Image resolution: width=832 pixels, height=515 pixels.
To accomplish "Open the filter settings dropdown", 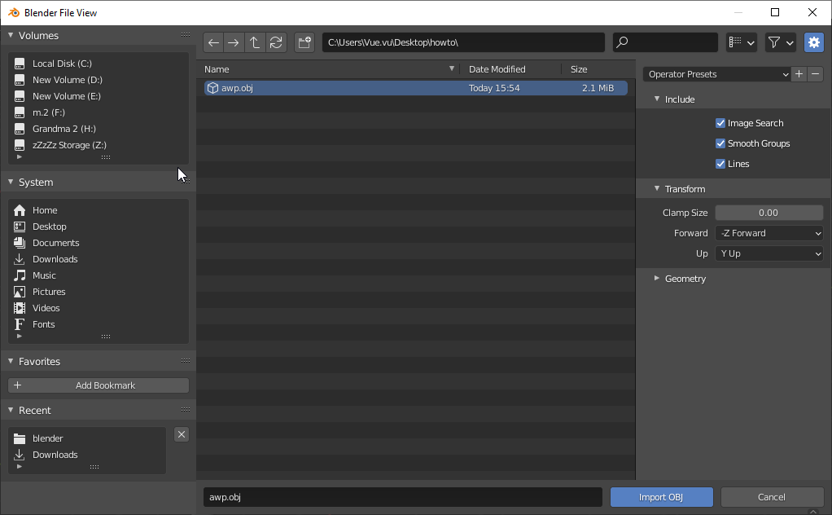I will (x=780, y=42).
